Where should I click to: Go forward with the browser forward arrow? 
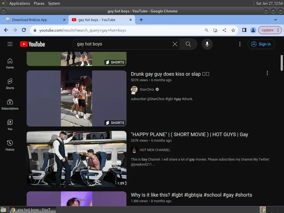15,30
